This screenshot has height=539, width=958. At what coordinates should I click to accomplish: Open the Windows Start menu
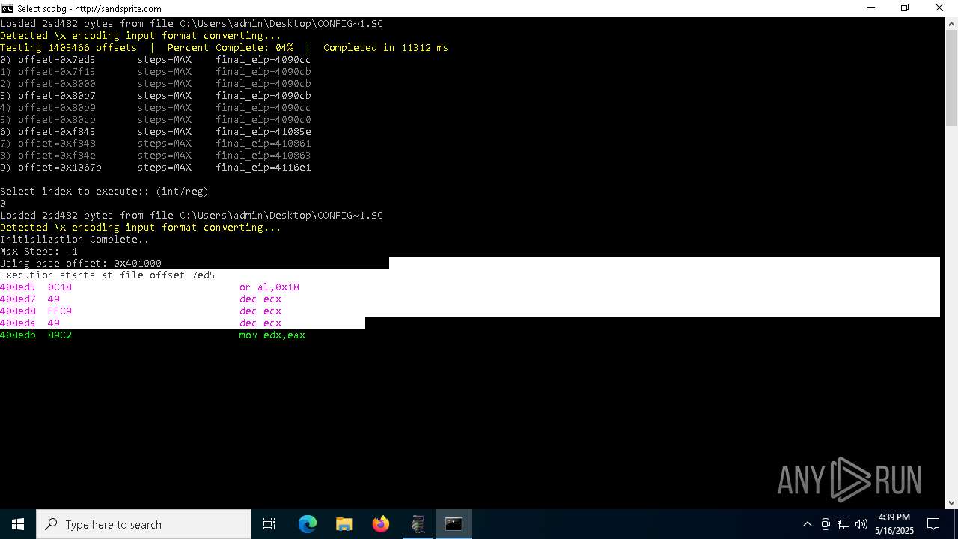[17, 524]
